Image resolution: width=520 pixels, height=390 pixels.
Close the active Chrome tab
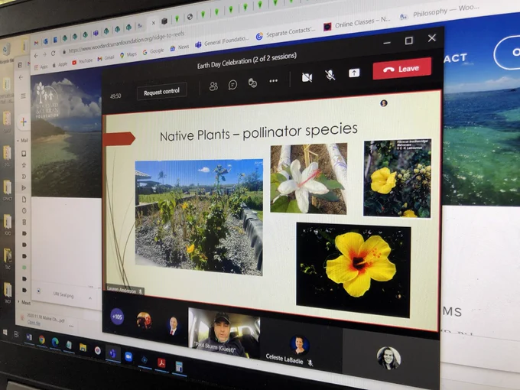(x=153, y=23)
